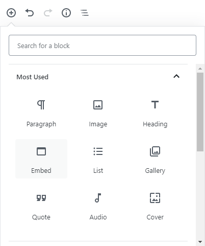Focus the Search for a block field
The width and height of the screenshot is (205, 246).
[102, 46]
